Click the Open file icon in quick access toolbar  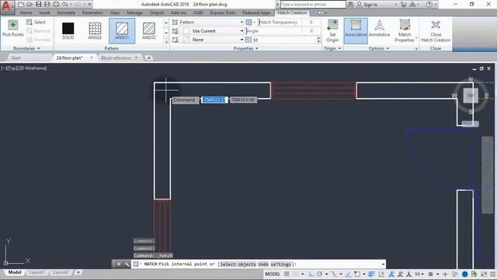pos(30,5)
